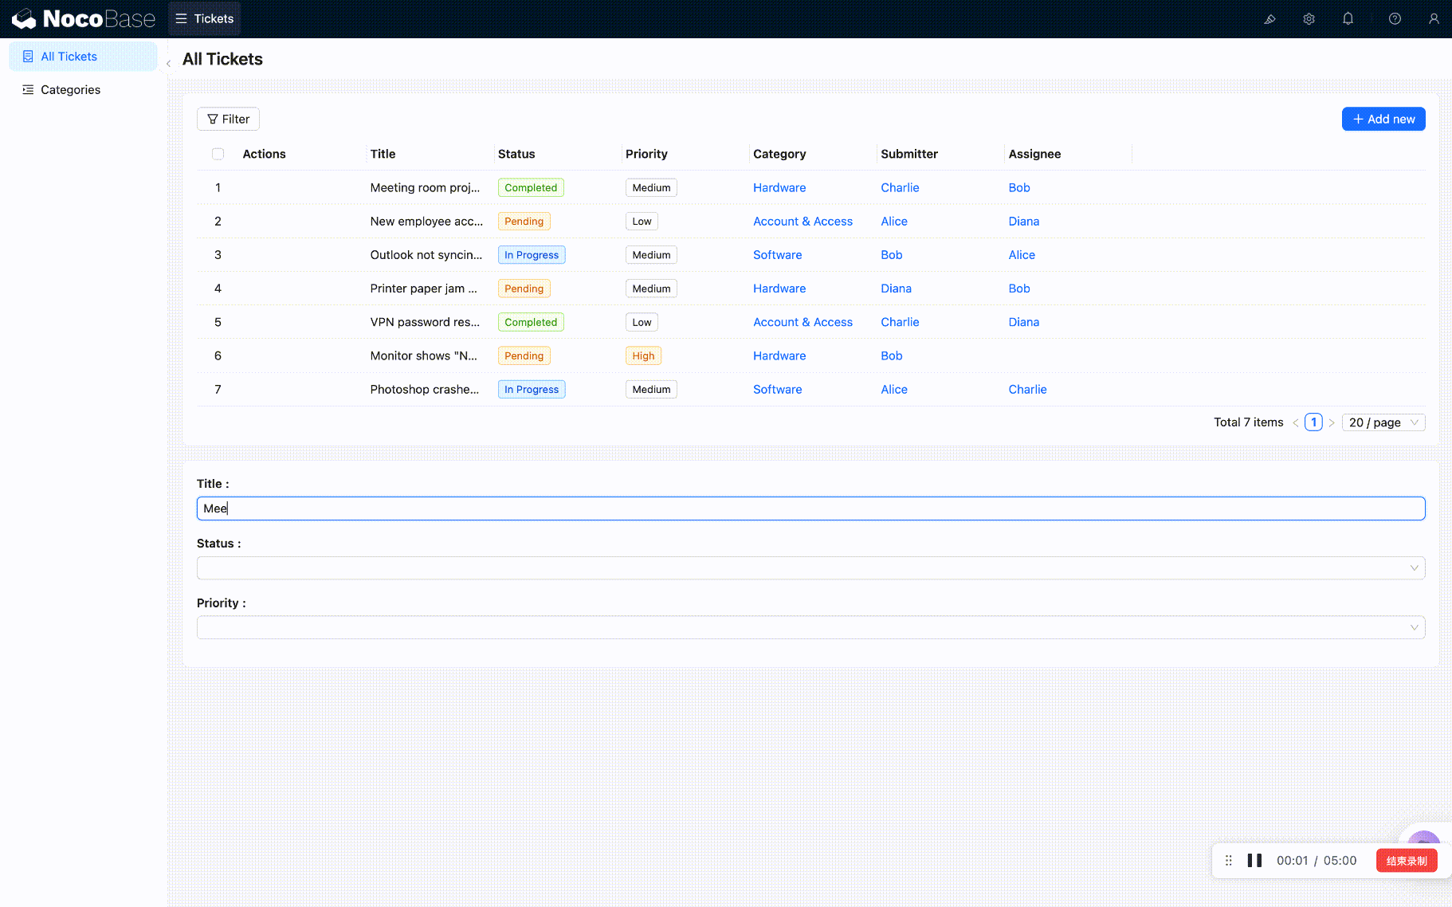
Task: Open the Tickets top menu
Action: pos(205,19)
